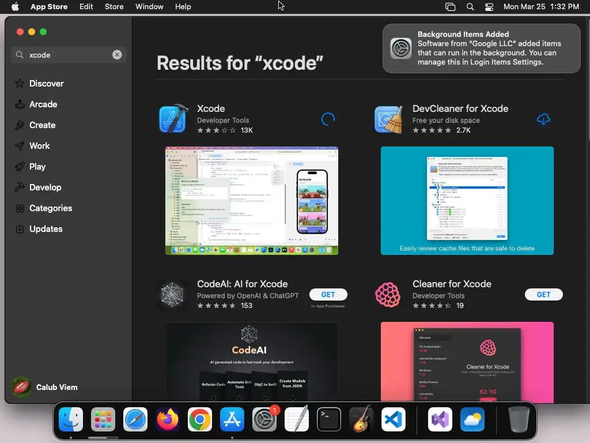Click the search magnifier icon in sidebar
Screen dimensions: 590x443
(20, 55)
